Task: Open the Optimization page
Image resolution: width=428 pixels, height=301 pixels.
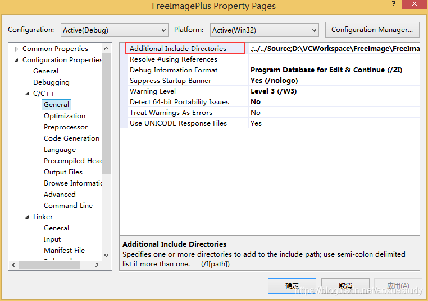Action: [x=65, y=116]
